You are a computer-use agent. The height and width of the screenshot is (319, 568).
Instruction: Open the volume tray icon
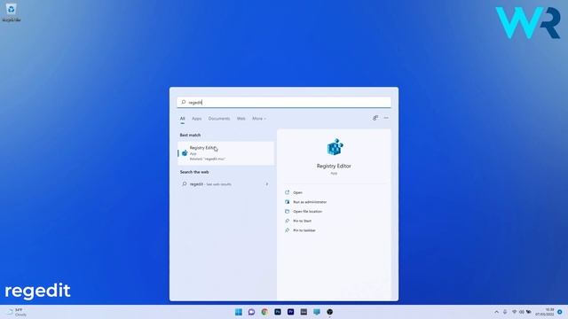[521, 312]
